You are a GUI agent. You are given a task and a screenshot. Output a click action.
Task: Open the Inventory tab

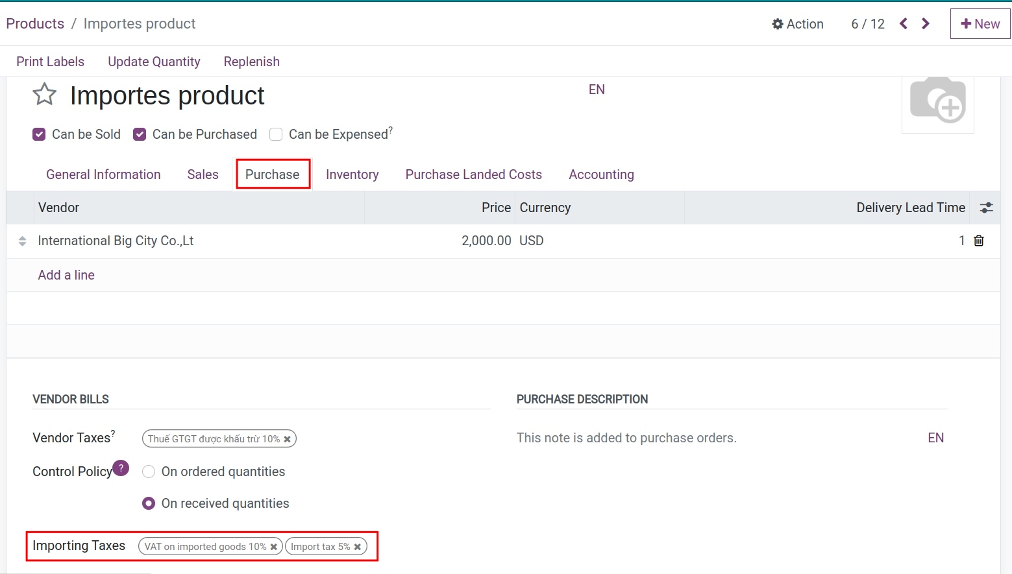pos(352,174)
